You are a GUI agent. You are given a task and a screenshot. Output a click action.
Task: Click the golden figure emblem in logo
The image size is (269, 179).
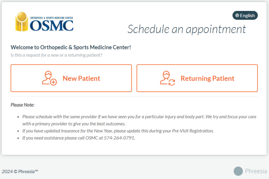click(x=22, y=22)
